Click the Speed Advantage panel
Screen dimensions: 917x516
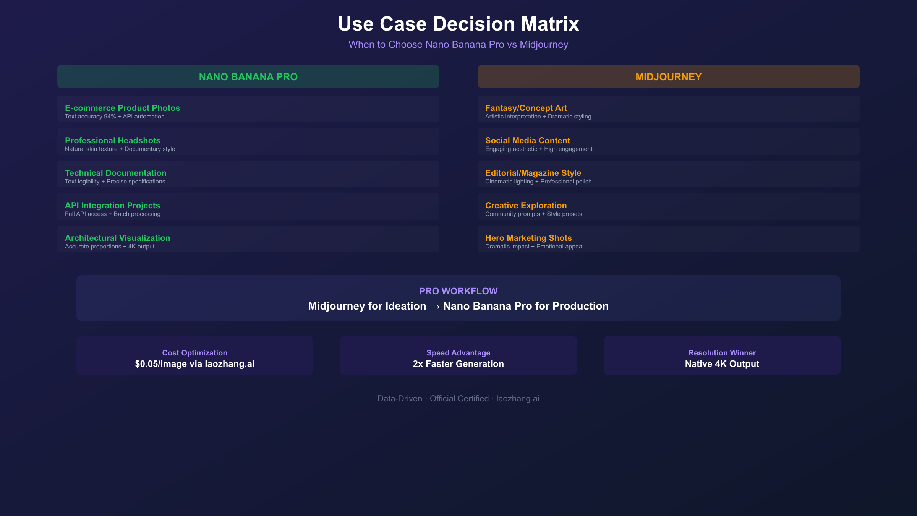click(458, 355)
